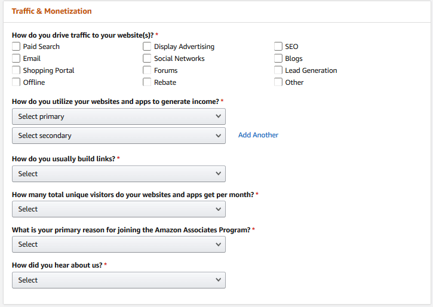This screenshot has height=307, width=433.
Task: Toggle the Social Networks checkbox
Action: point(147,59)
